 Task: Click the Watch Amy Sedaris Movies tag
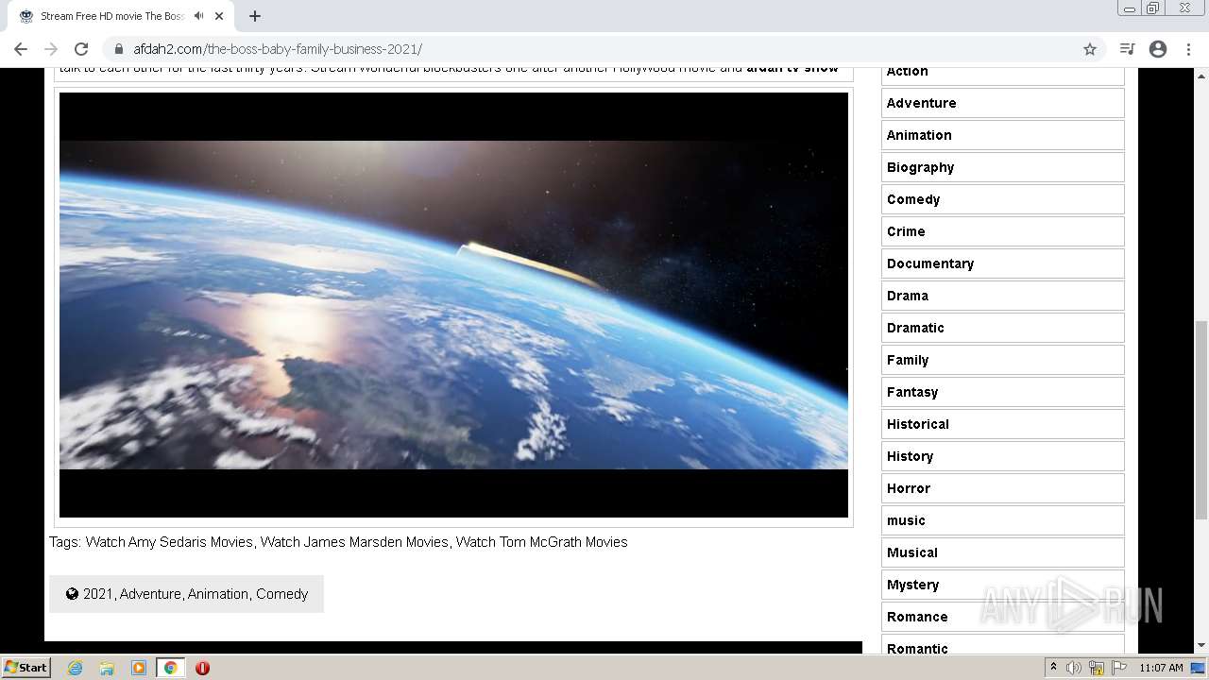pos(169,542)
